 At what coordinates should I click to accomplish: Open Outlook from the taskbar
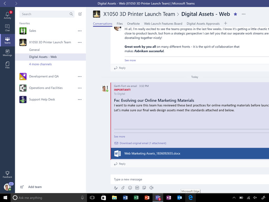pos(180,198)
